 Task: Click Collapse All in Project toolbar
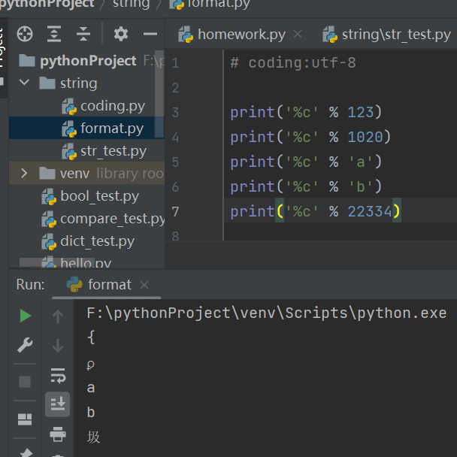83,34
